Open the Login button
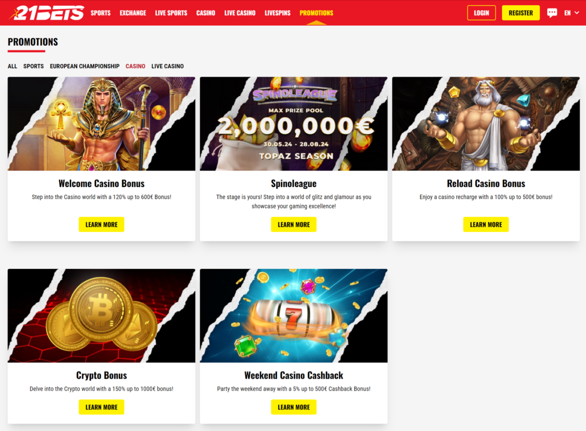This screenshot has width=586, height=431. point(481,13)
